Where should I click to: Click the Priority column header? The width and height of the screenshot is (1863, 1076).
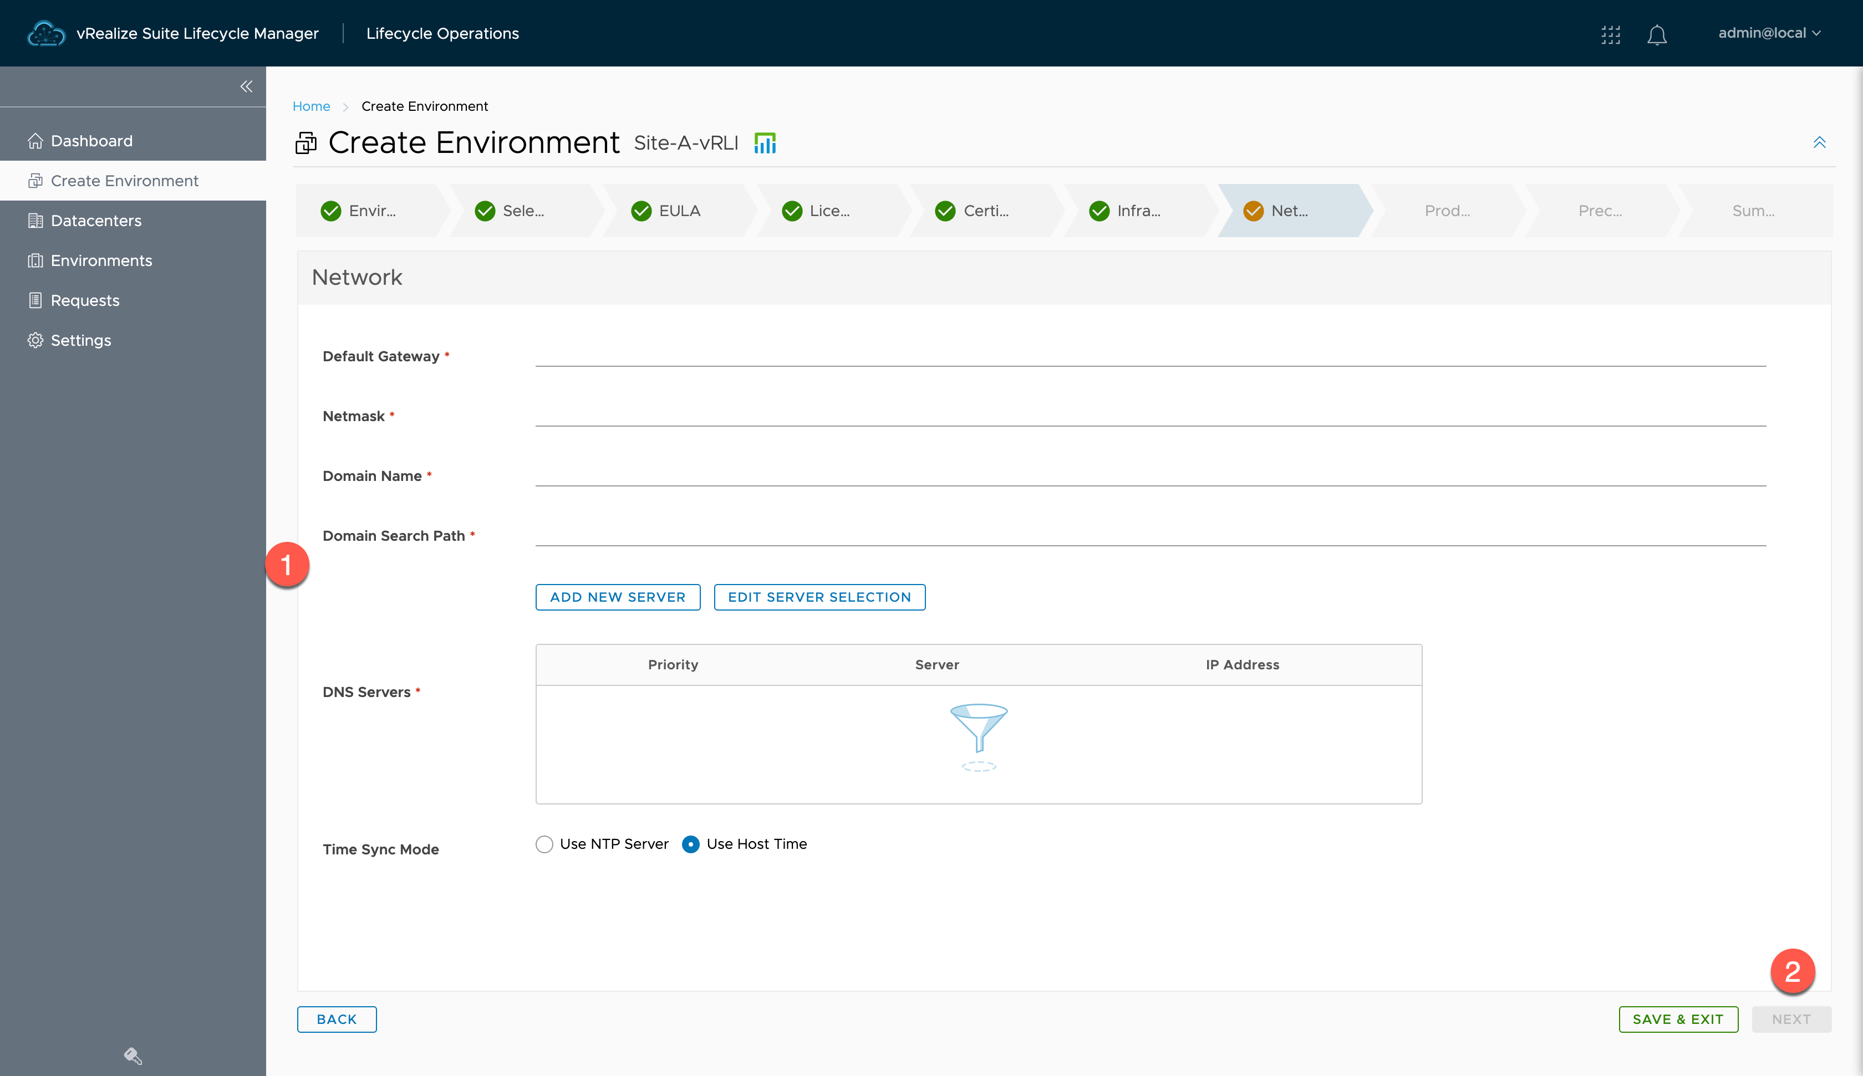click(x=673, y=664)
